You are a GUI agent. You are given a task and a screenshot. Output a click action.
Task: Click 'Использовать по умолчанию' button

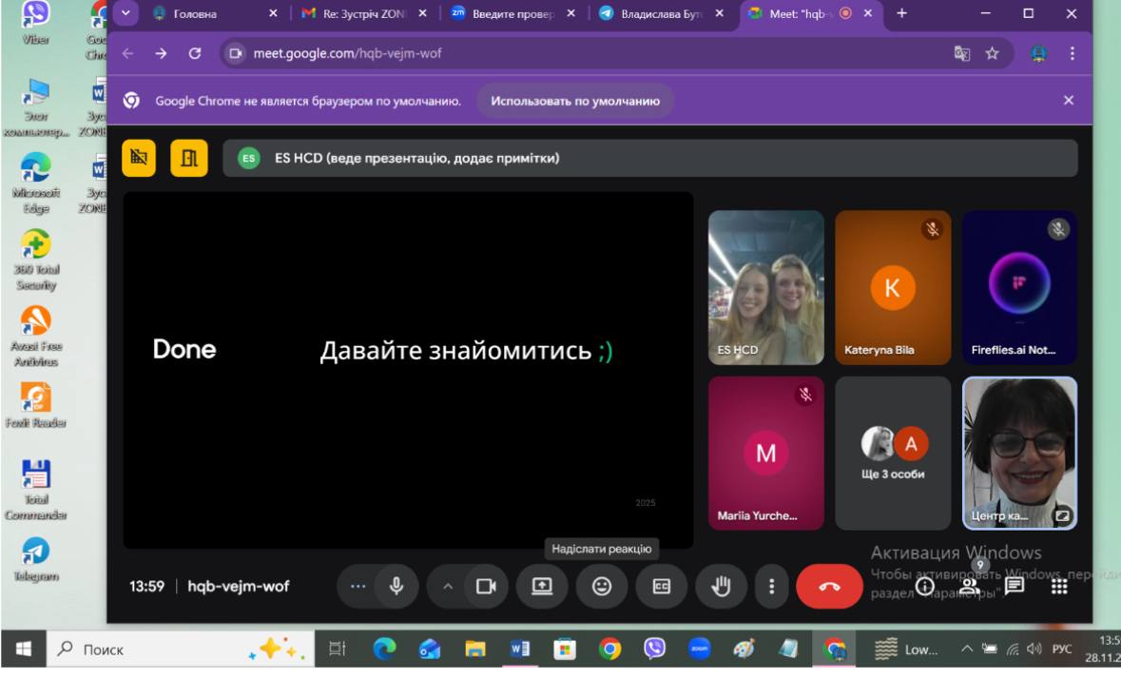coord(575,101)
